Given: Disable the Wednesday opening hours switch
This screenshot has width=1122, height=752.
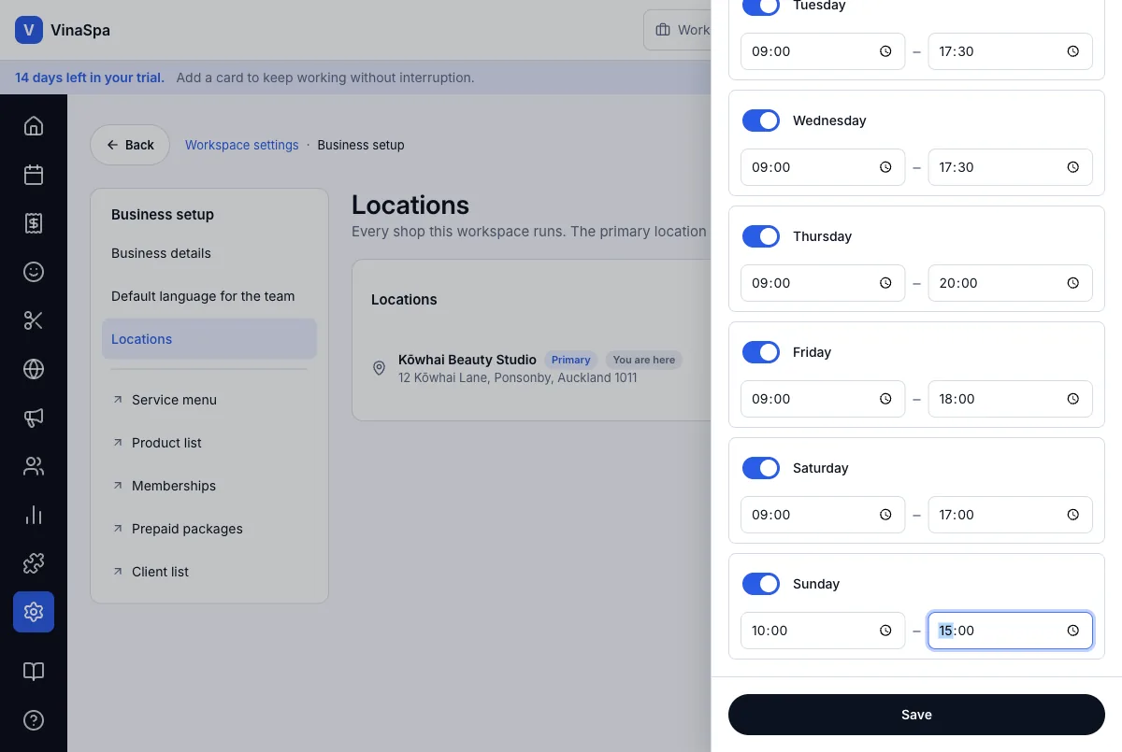Looking at the screenshot, I should click(x=761, y=121).
